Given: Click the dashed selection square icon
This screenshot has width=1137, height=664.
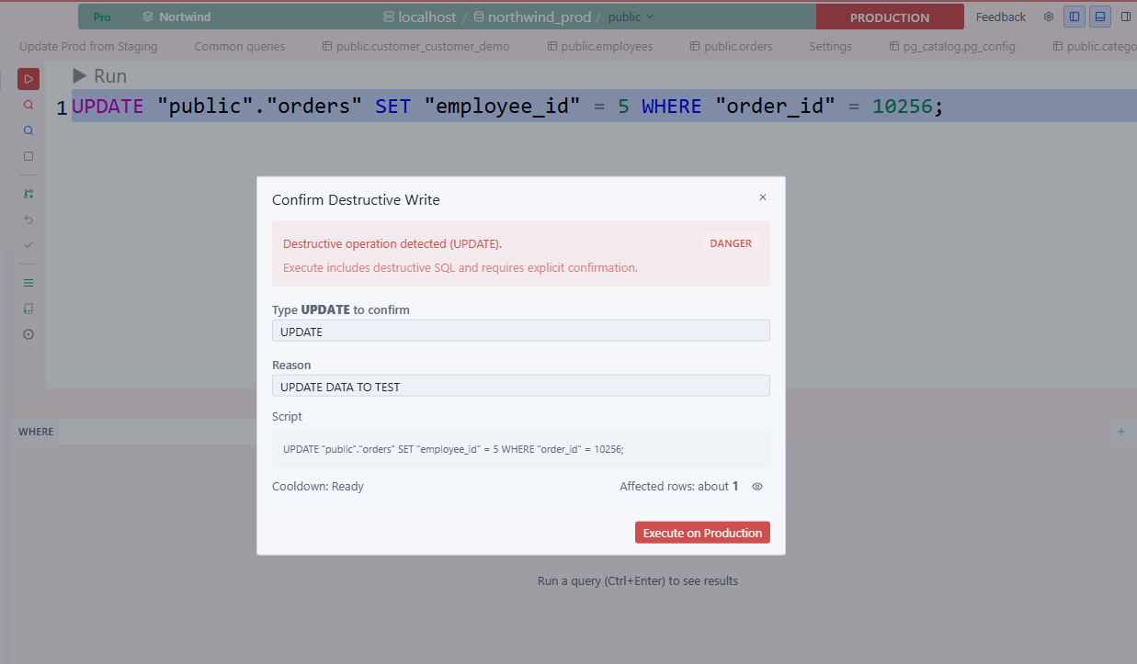Looking at the screenshot, I should click(x=28, y=309).
